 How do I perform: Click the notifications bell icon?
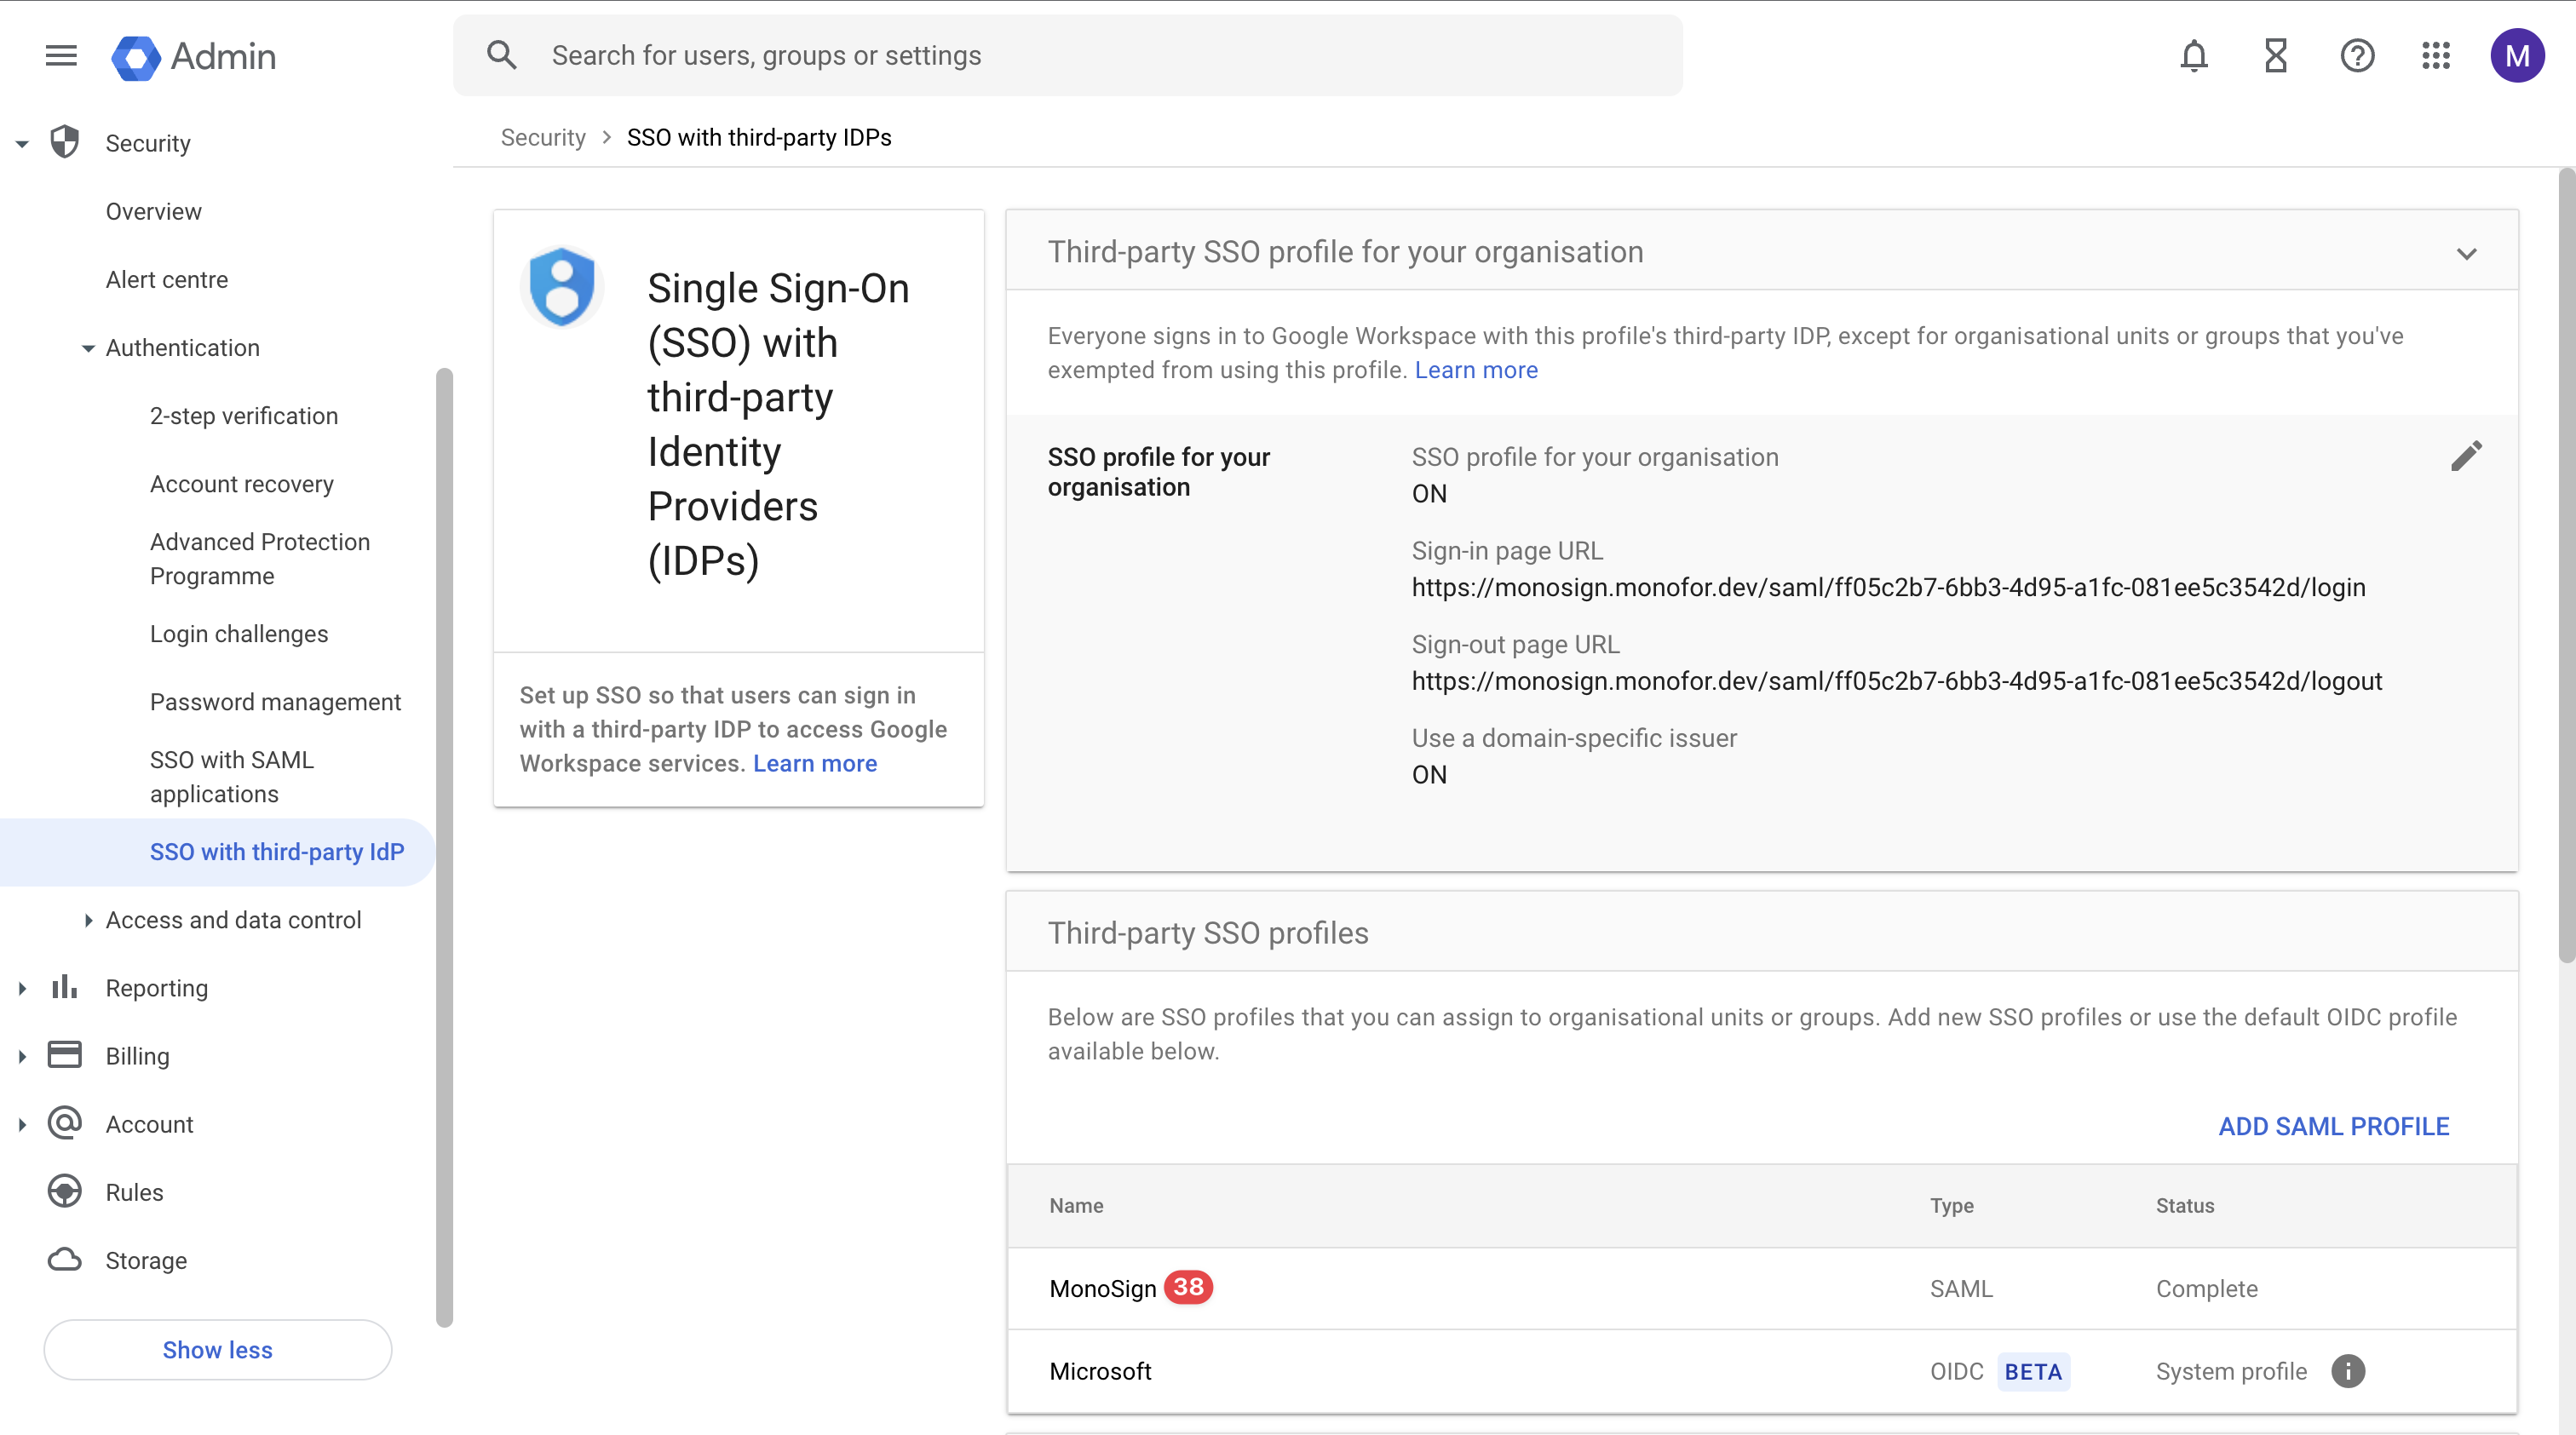2193,56
